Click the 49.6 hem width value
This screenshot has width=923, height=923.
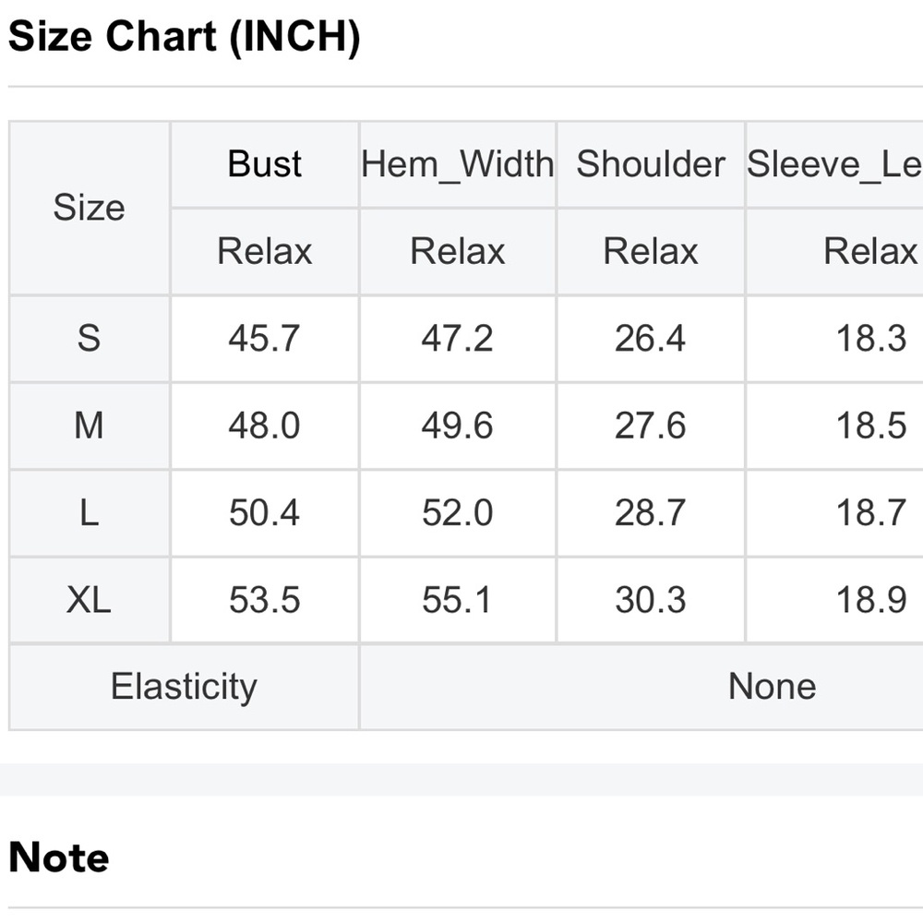pos(458,426)
